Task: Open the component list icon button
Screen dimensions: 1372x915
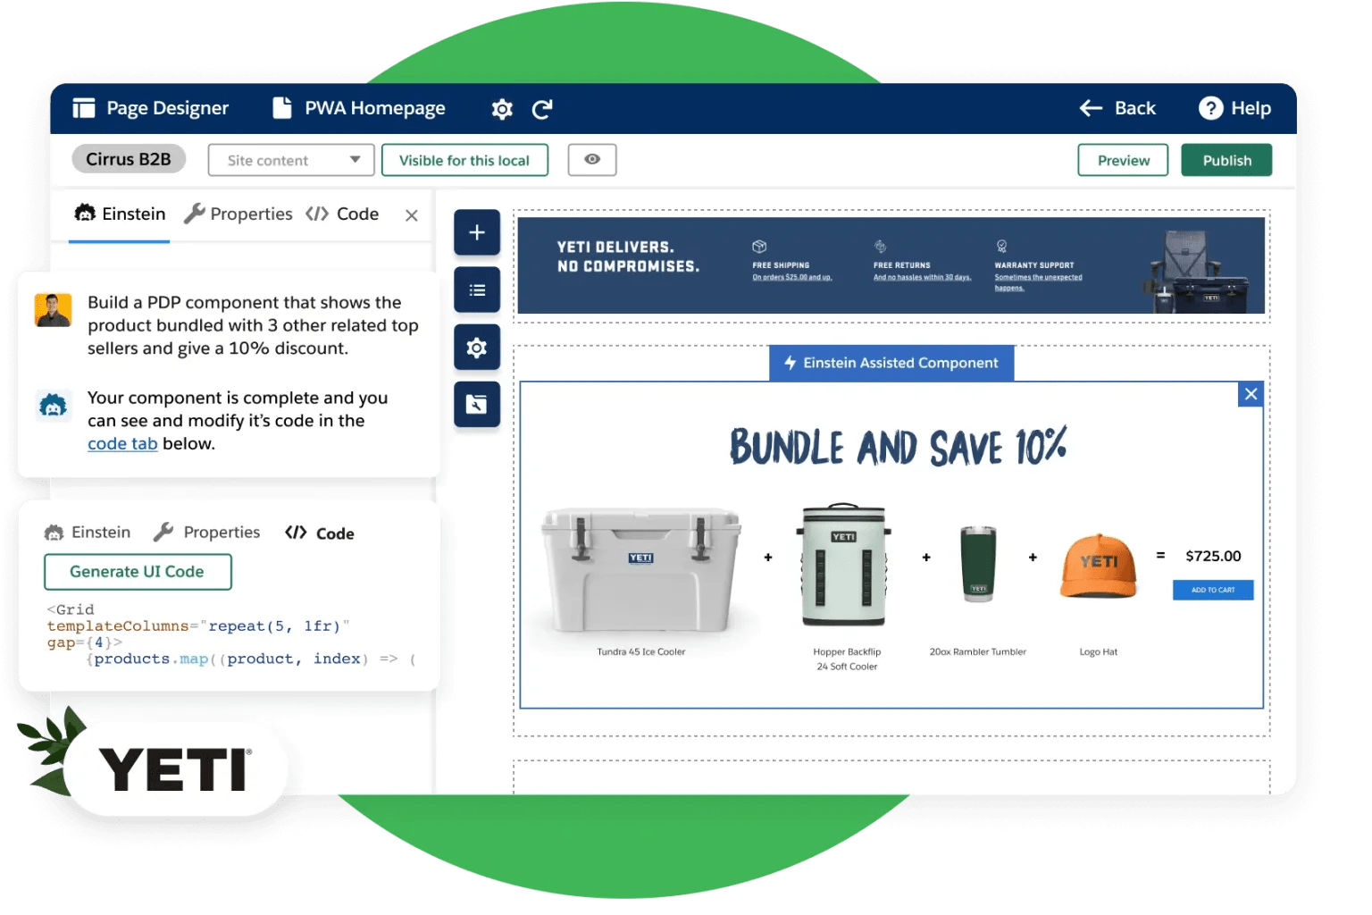Action: pos(477,290)
